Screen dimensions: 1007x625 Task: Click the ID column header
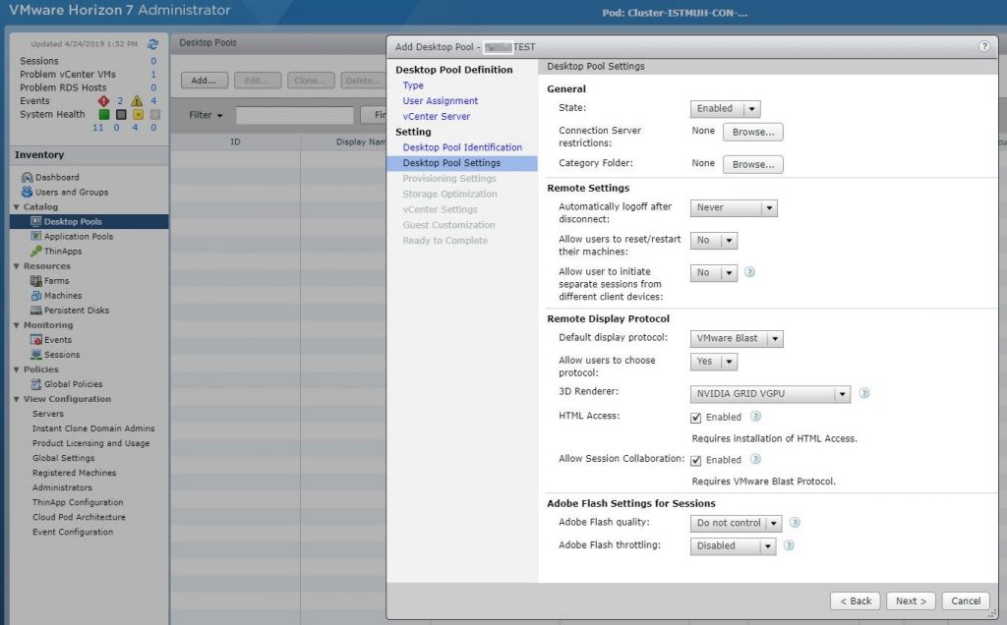[x=235, y=142]
